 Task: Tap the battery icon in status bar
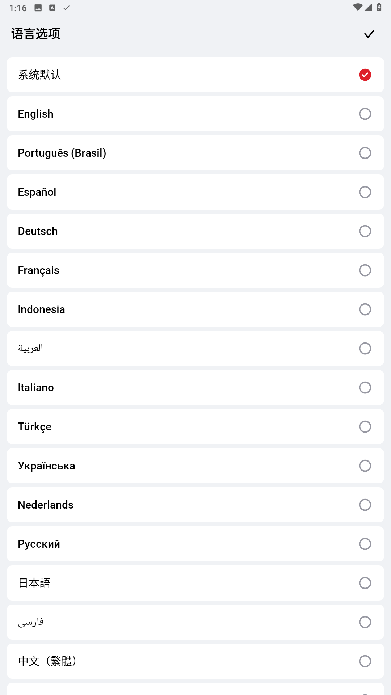pos(379,7)
